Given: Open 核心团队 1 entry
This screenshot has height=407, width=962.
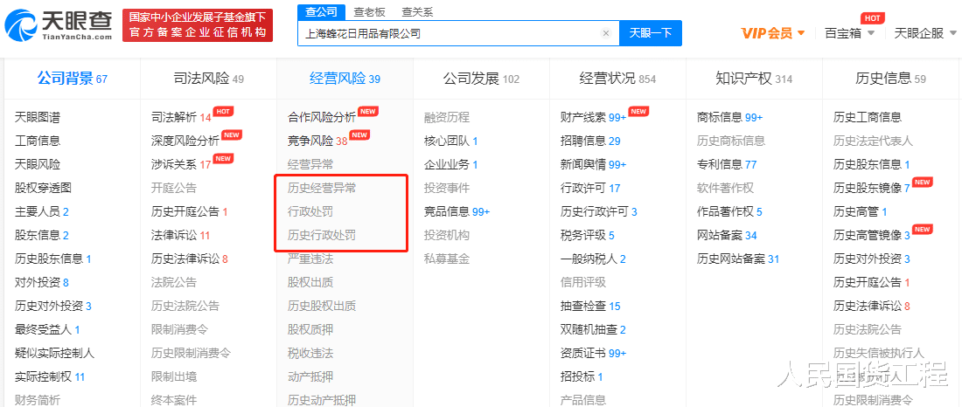Looking at the screenshot, I should coord(451,141).
